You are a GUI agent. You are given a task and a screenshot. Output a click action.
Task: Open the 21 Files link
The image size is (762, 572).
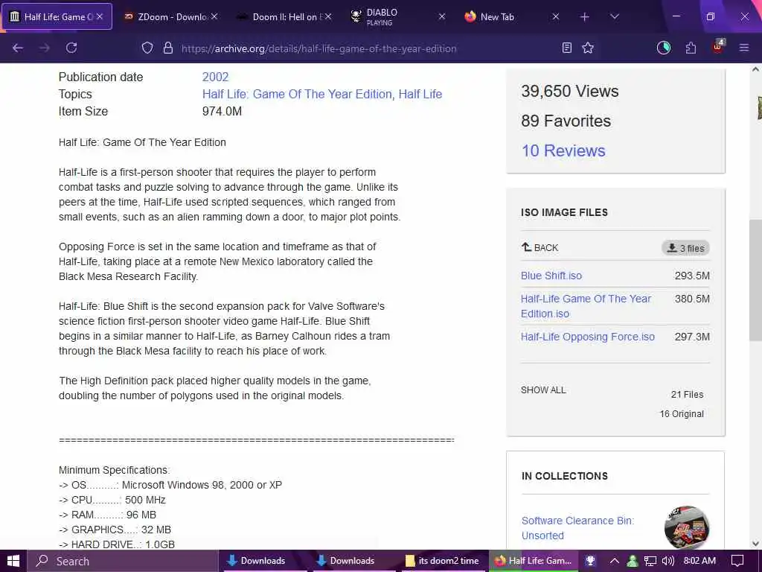coord(687,395)
